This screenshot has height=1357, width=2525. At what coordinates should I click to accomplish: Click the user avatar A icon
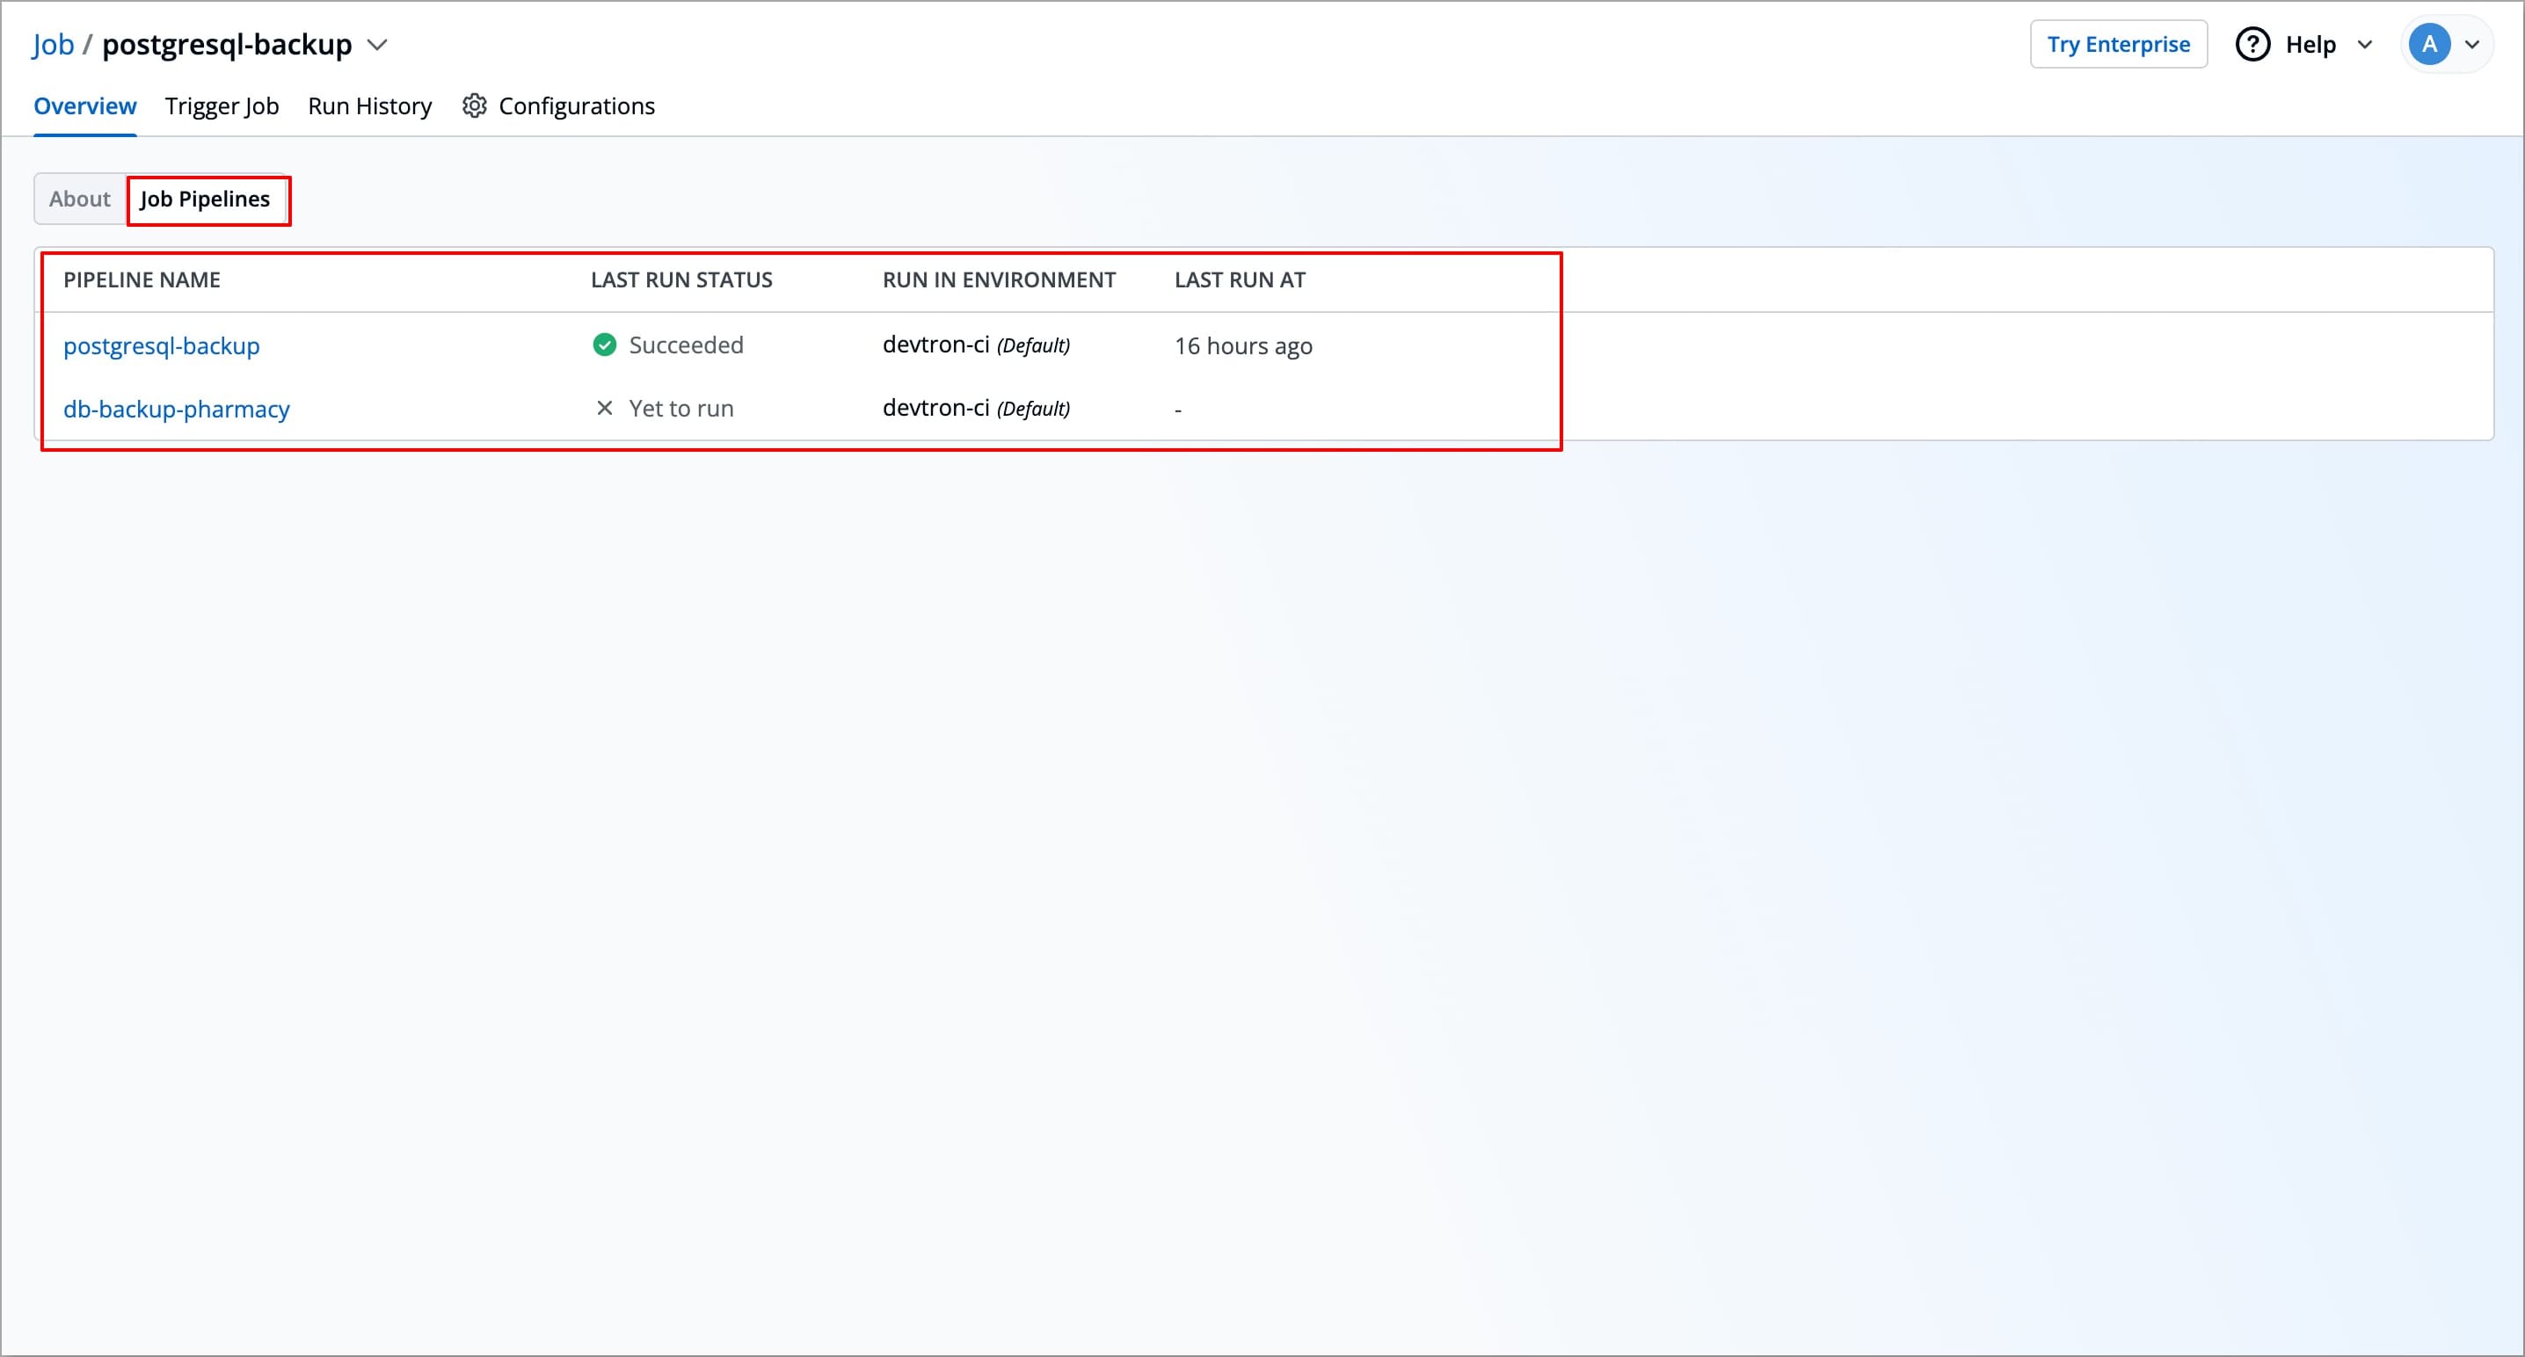click(2429, 44)
